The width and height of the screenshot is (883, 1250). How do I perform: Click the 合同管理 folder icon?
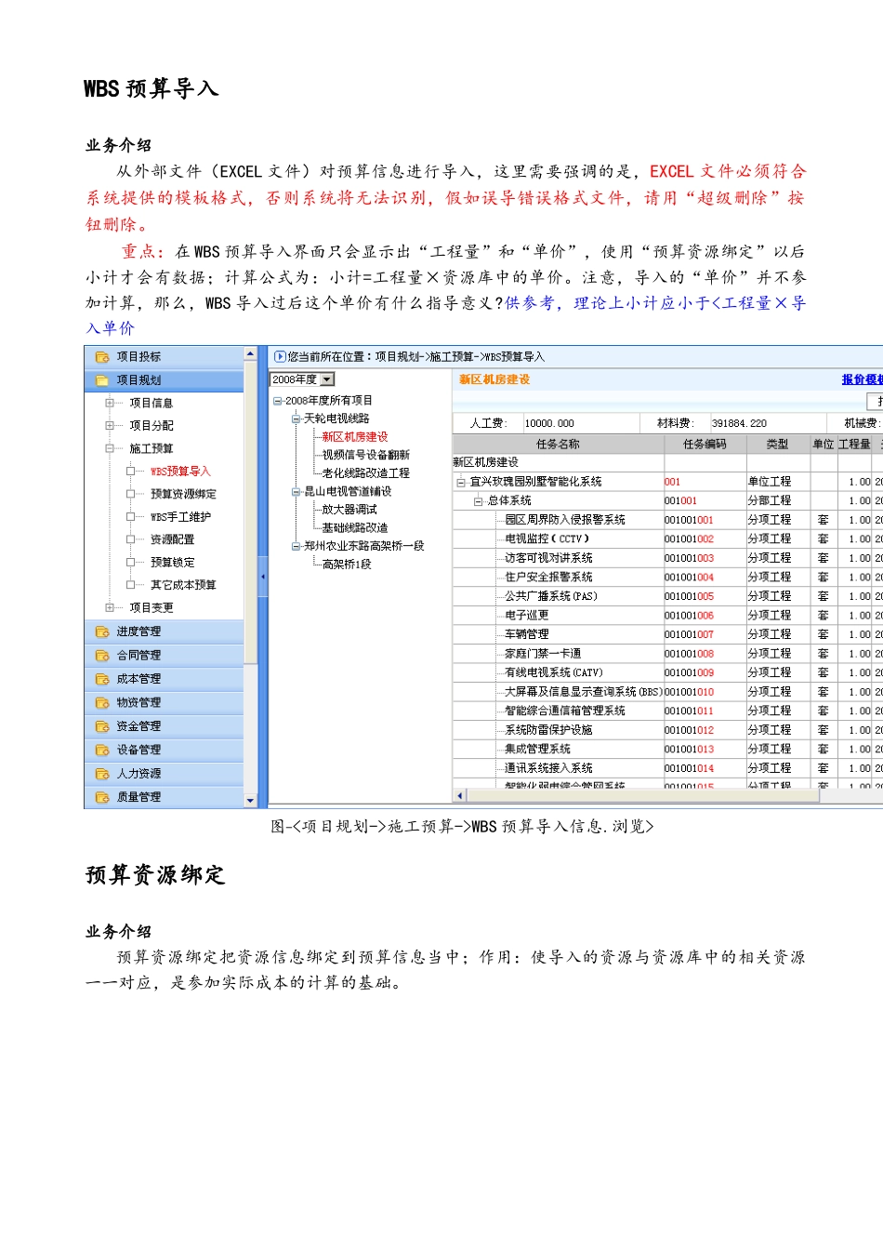tap(102, 656)
